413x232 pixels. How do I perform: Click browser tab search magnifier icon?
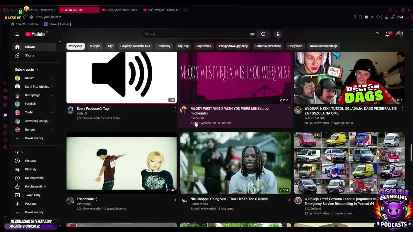coord(390,10)
